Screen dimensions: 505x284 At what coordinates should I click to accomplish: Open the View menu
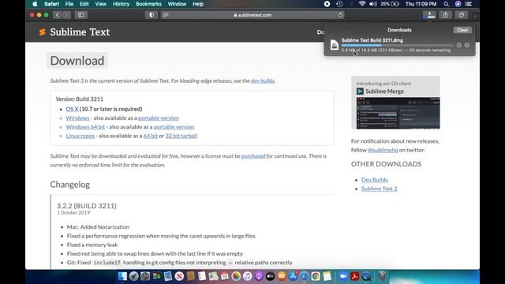(100, 4)
